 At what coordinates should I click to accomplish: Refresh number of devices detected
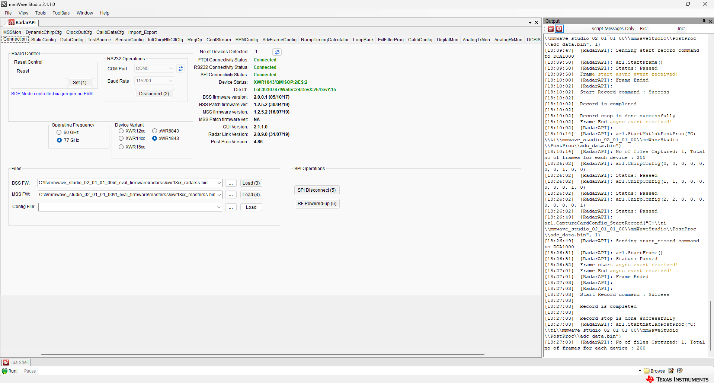[x=277, y=52]
